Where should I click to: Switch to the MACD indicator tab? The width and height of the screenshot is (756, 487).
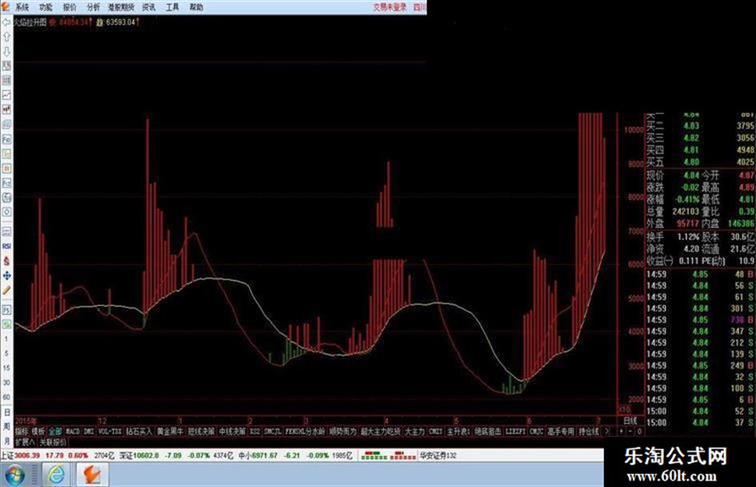72,431
